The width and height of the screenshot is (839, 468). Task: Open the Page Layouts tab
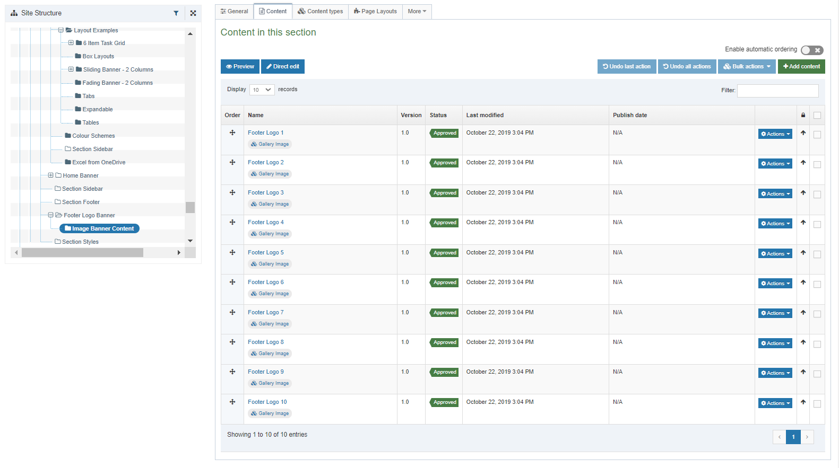pos(375,11)
